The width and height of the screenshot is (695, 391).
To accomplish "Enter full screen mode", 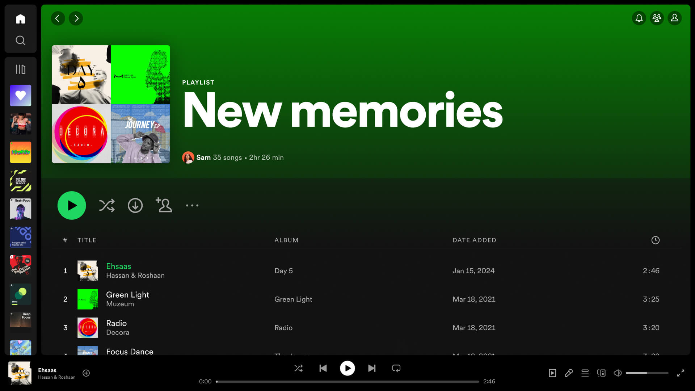I will coord(681,373).
